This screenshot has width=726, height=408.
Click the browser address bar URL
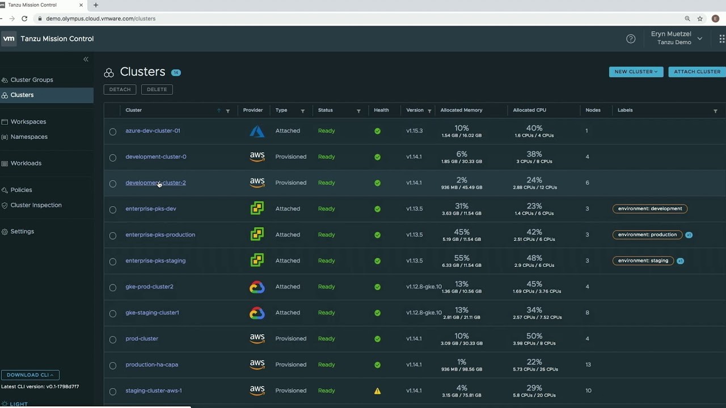[100, 19]
